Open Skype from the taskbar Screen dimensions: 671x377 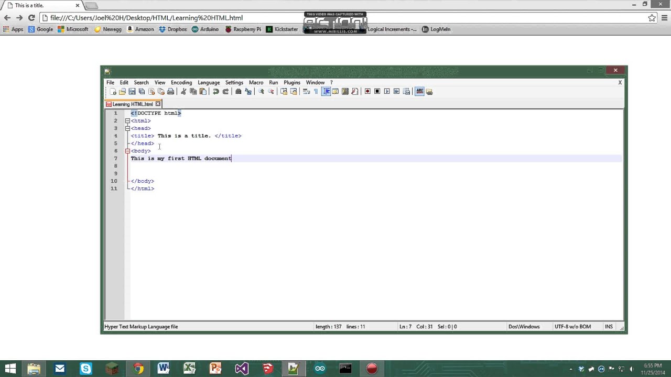[85, 369]
